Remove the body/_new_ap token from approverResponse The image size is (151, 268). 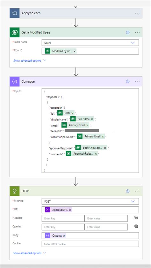(x=105, y=148)
